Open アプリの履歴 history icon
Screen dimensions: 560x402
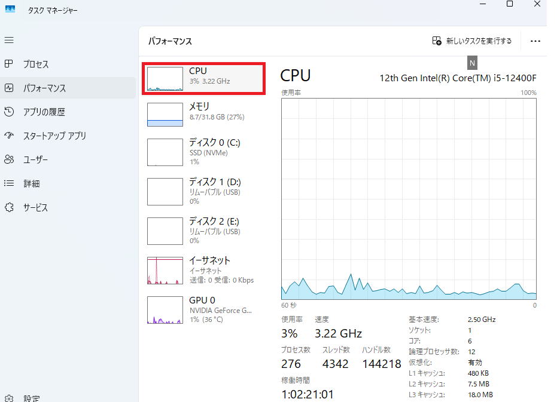click(9, 112)
